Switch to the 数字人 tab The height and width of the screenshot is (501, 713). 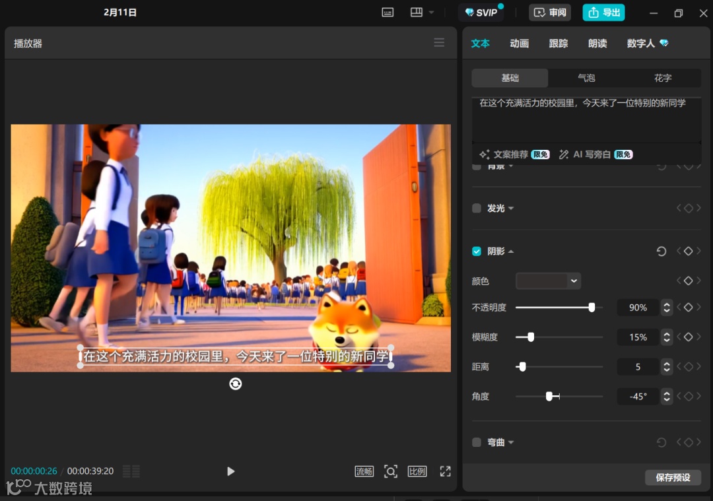648,43
